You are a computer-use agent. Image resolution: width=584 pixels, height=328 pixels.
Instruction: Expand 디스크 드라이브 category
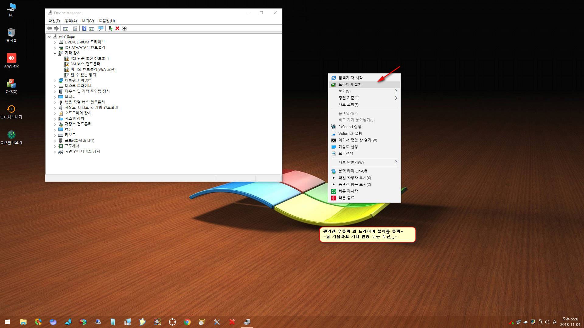coord(55,86)
